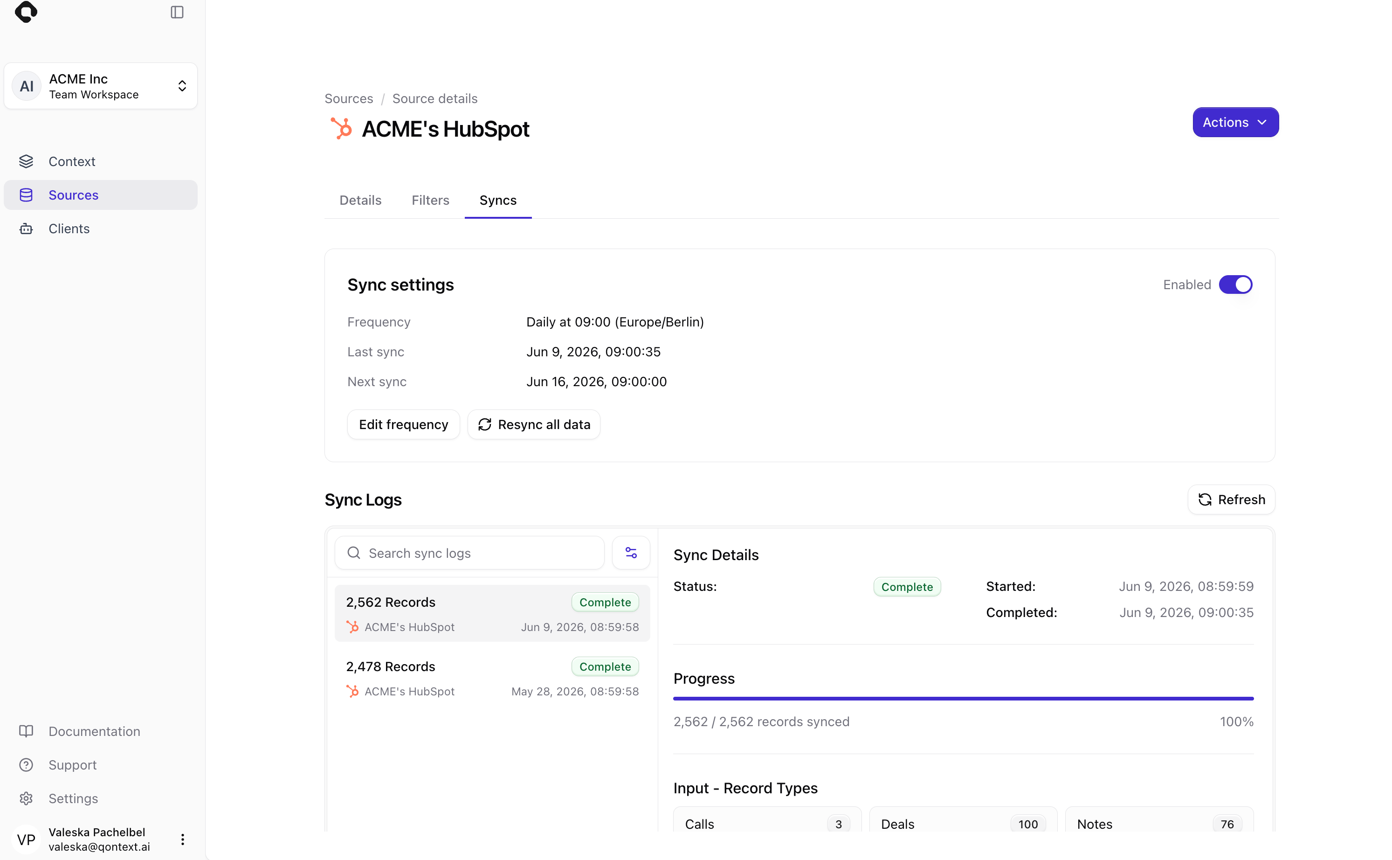Image resolution: width=1392 pixels, height=860 pixels.
Task: Click the sync progress bar
Action: (x=964, y=699)
